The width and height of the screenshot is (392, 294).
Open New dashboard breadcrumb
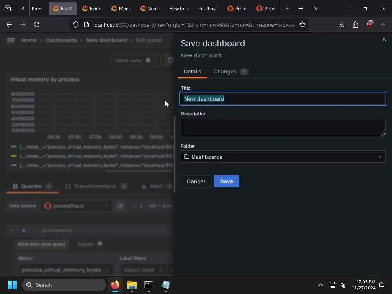(106, 40)
